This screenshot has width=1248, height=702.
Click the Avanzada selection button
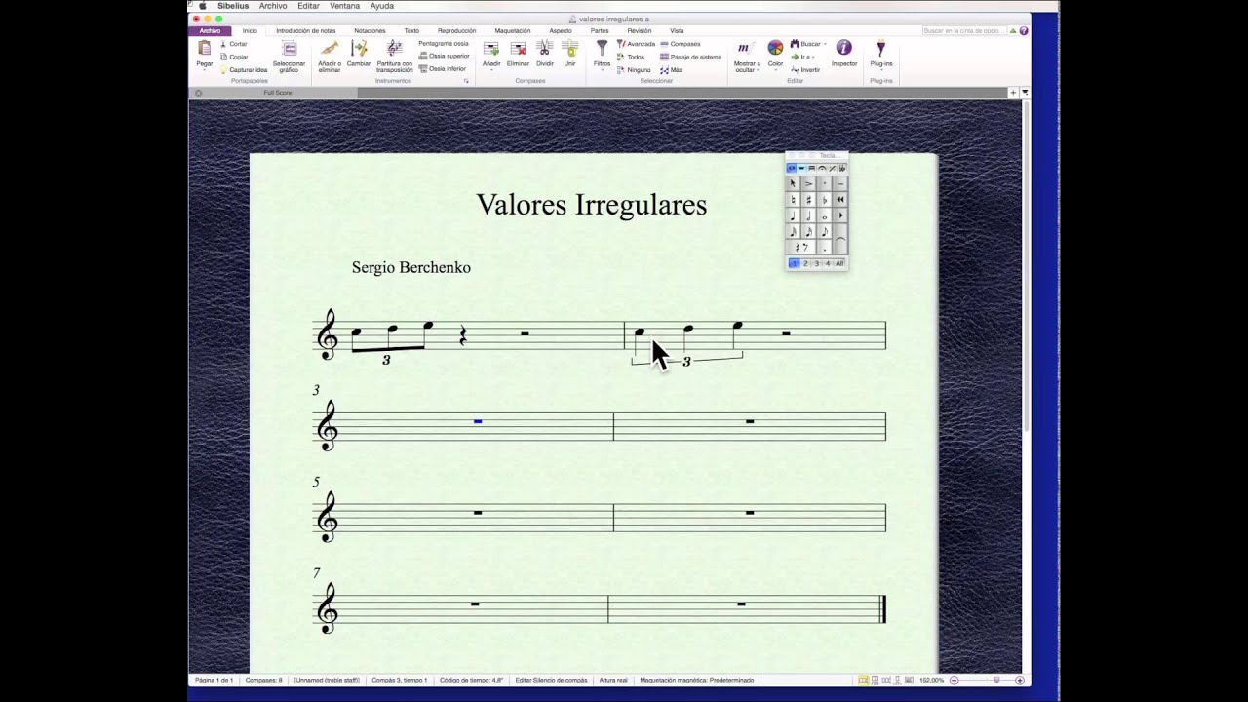click(636, 44)
